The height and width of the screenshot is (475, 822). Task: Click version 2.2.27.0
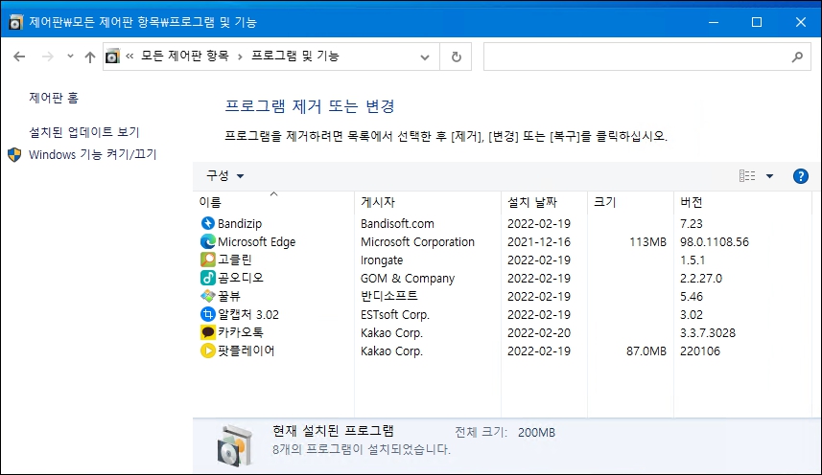701,279
